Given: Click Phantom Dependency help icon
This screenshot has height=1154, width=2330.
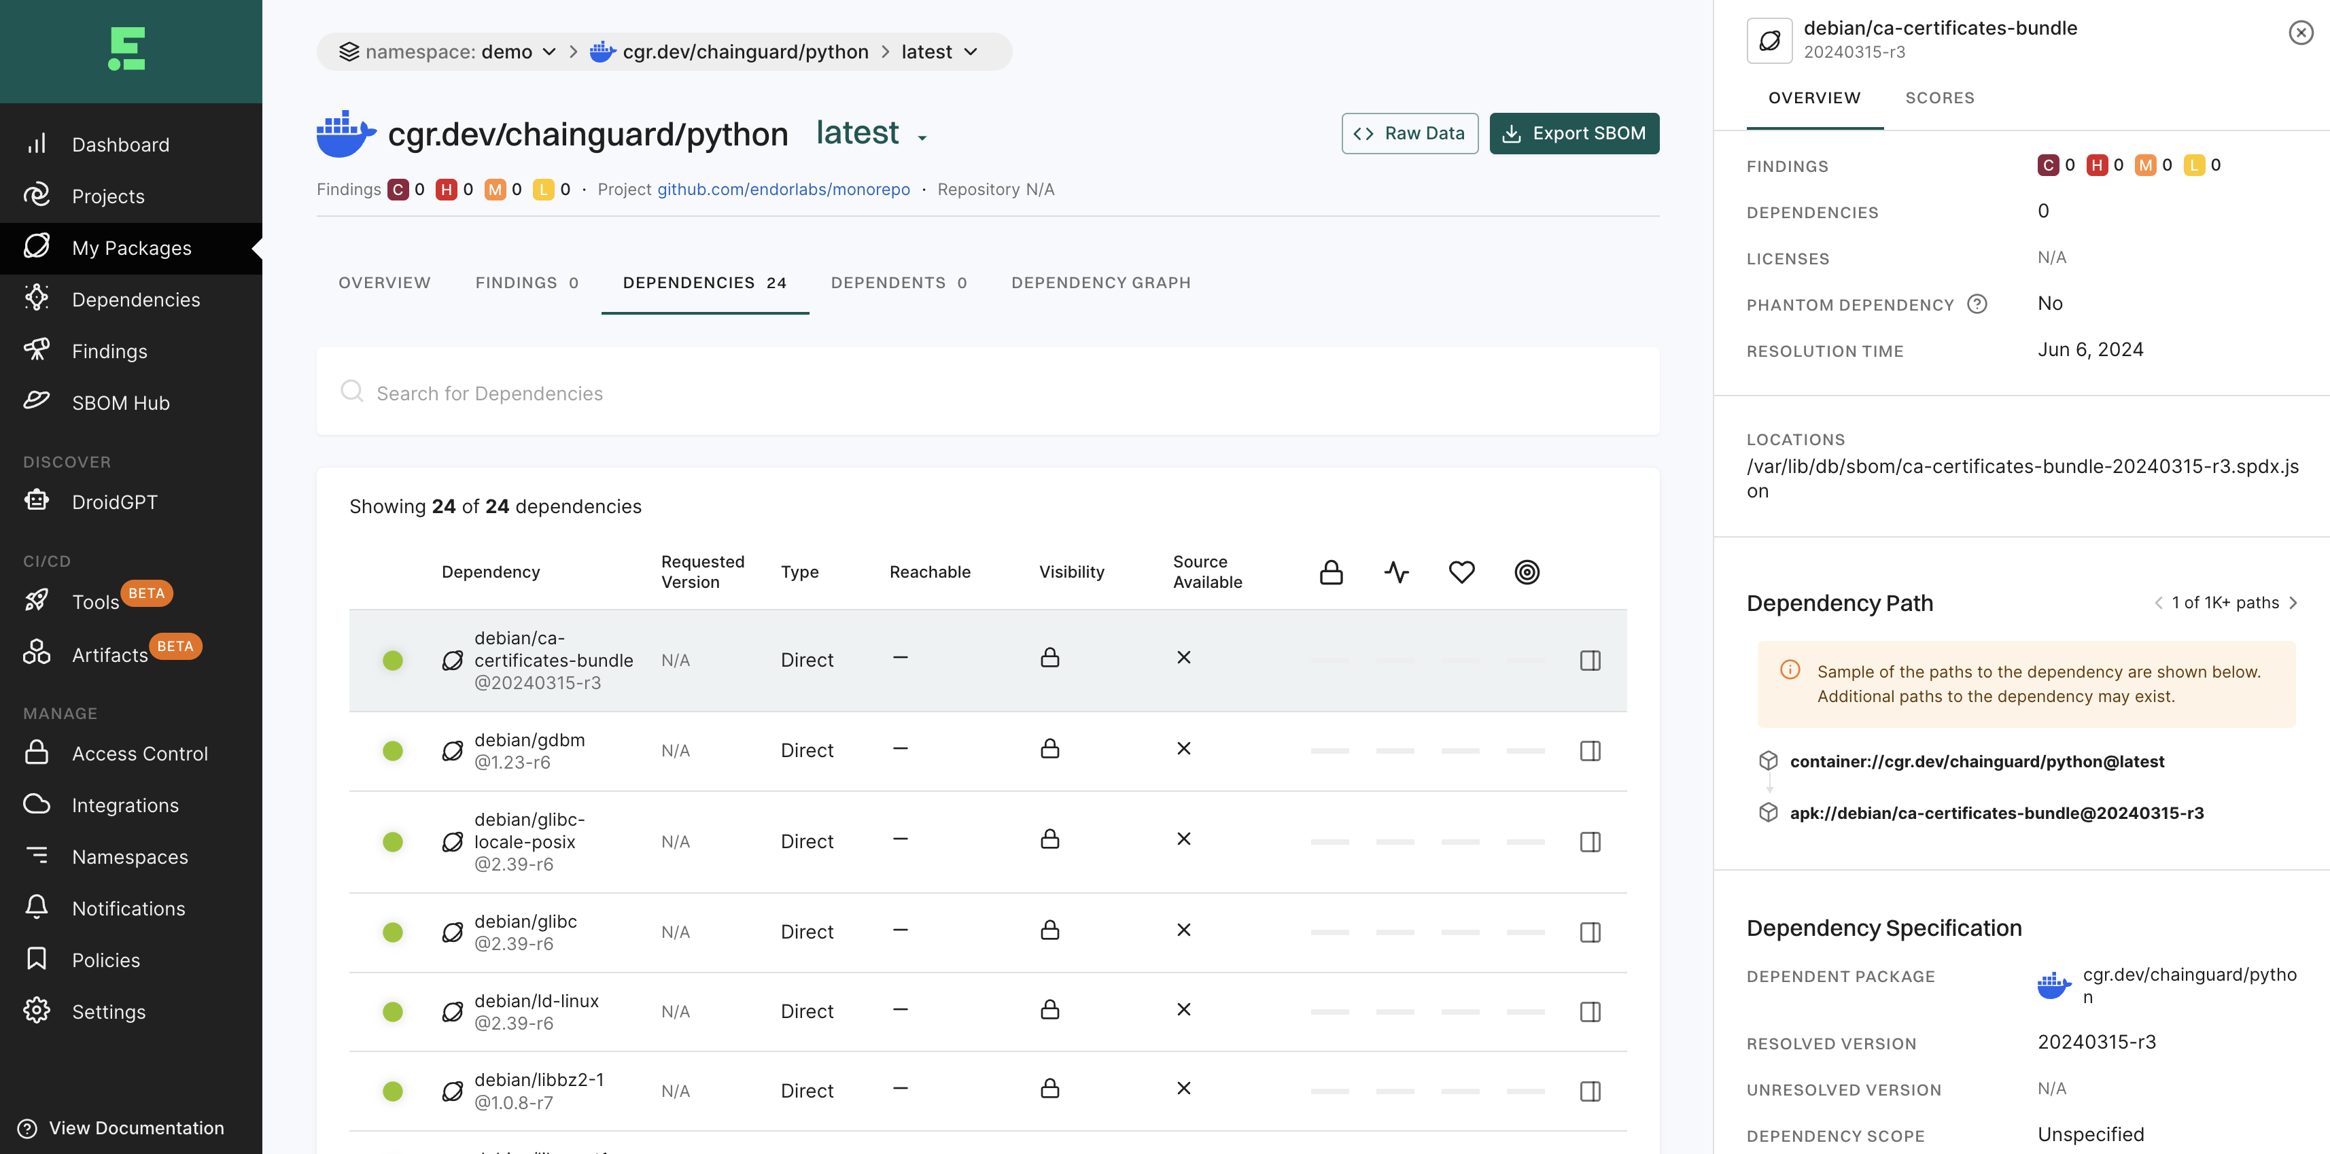Looking at the screenshot, I should pos(1977,304).
